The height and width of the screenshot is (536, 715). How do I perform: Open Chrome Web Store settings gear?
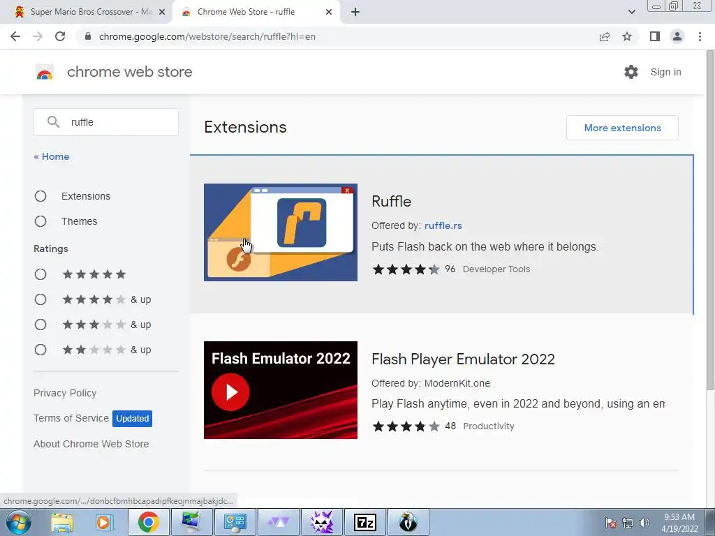[x=631, y=72]
